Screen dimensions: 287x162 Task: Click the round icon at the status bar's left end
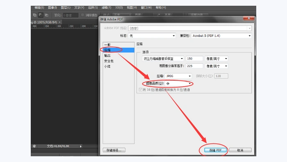click(34, 146)
